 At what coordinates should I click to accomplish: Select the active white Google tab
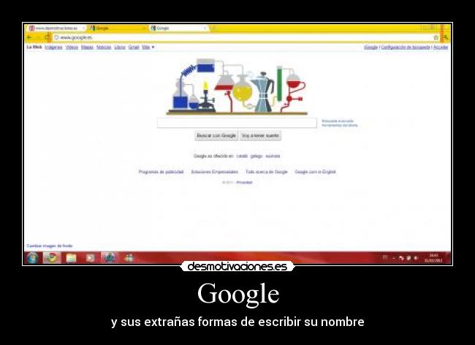point(178,29)
